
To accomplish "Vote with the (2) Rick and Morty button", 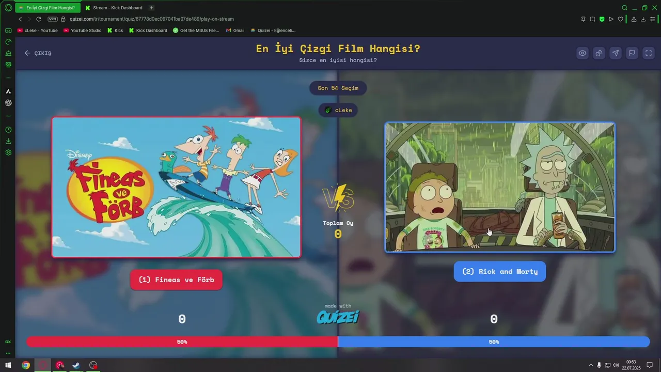I will point(500,271).
